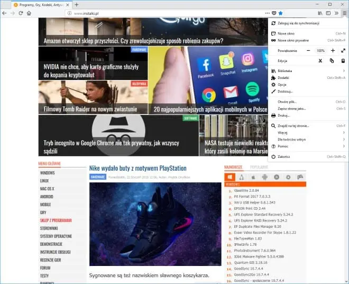349x284 pixels.
Task: Show sidebars toolbar icon
Action: (x=328, y=13)
